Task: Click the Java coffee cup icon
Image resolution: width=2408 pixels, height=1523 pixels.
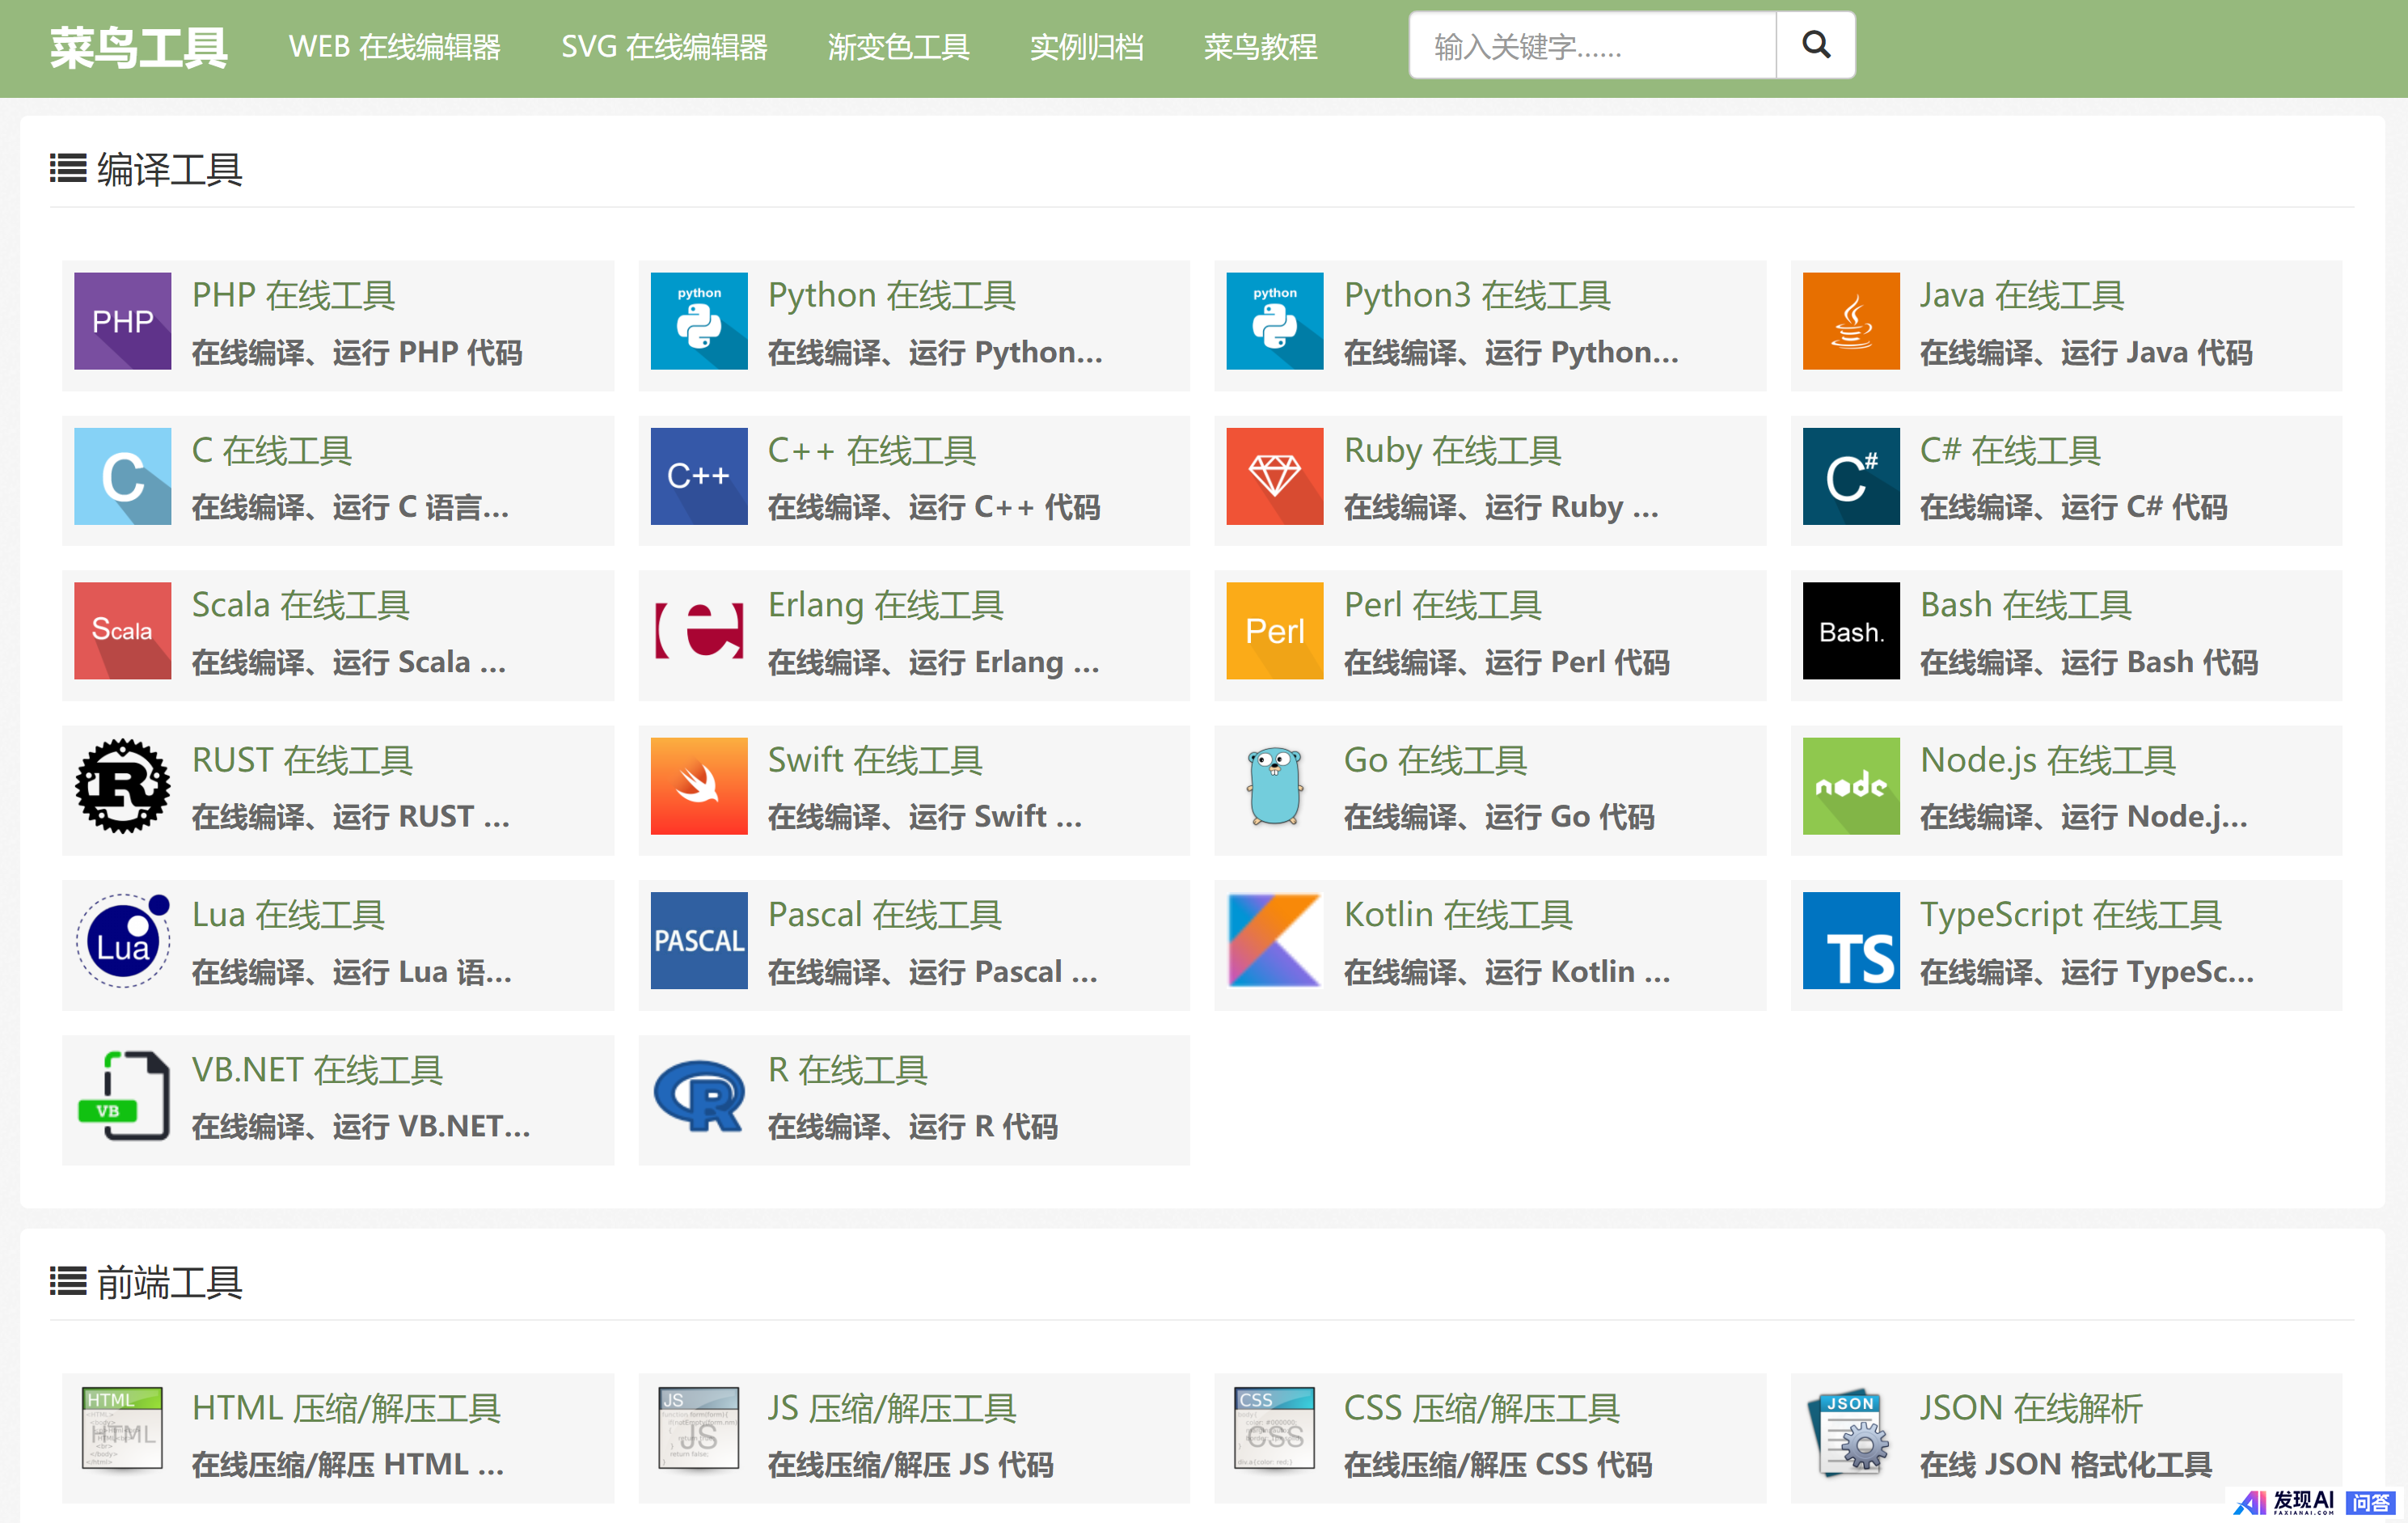Action: coord(1850,321)
